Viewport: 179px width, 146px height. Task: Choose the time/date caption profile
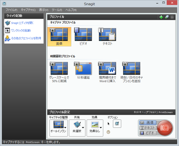(132, 72)
